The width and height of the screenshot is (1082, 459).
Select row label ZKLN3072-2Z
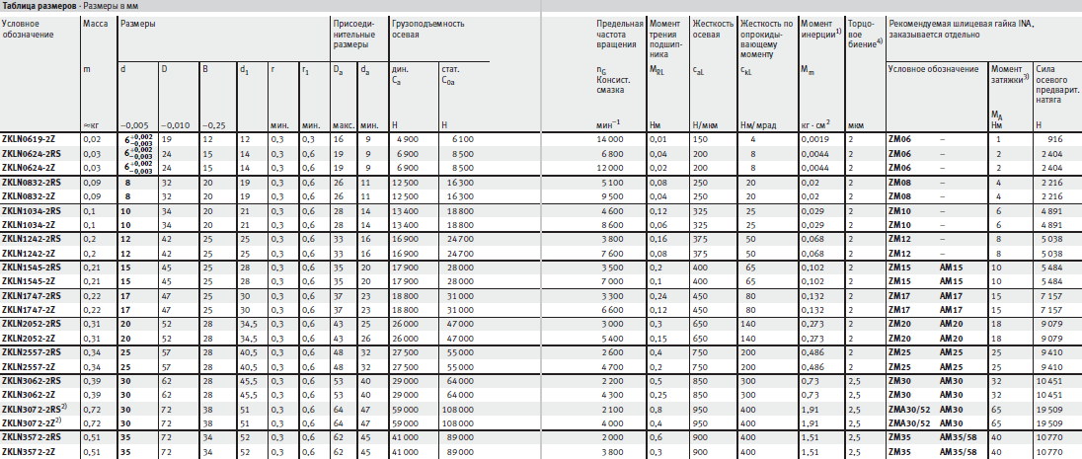27,423
